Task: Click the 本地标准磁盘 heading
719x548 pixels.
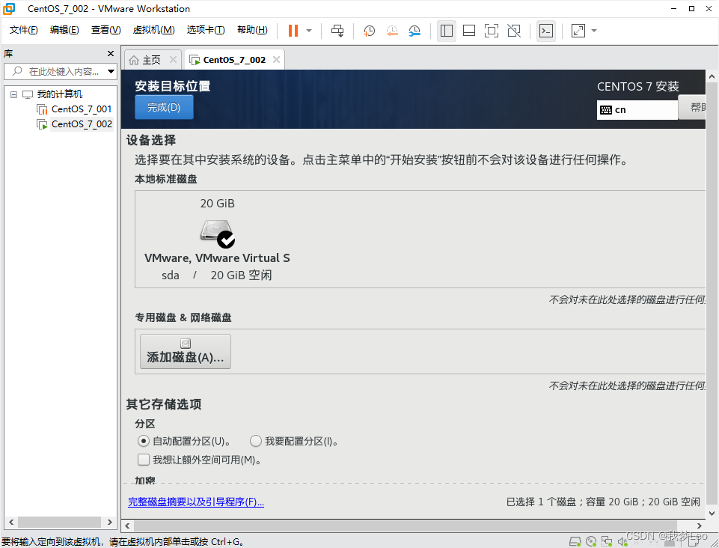Action: coord(165,180)
